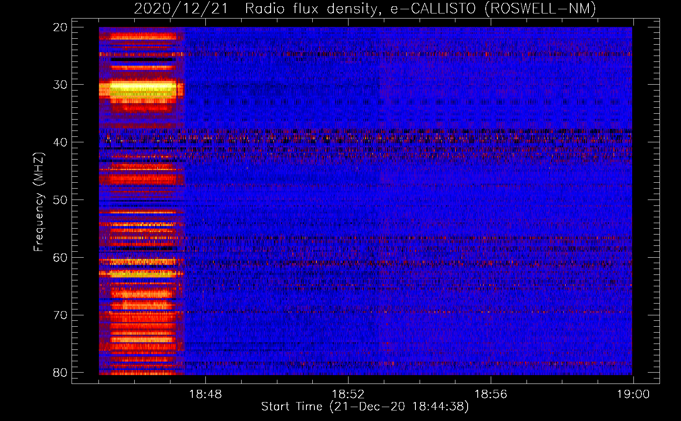The image size is (681, 421).
Task: Click the 80 MHz frequency tick label
Action: [60, 373]
